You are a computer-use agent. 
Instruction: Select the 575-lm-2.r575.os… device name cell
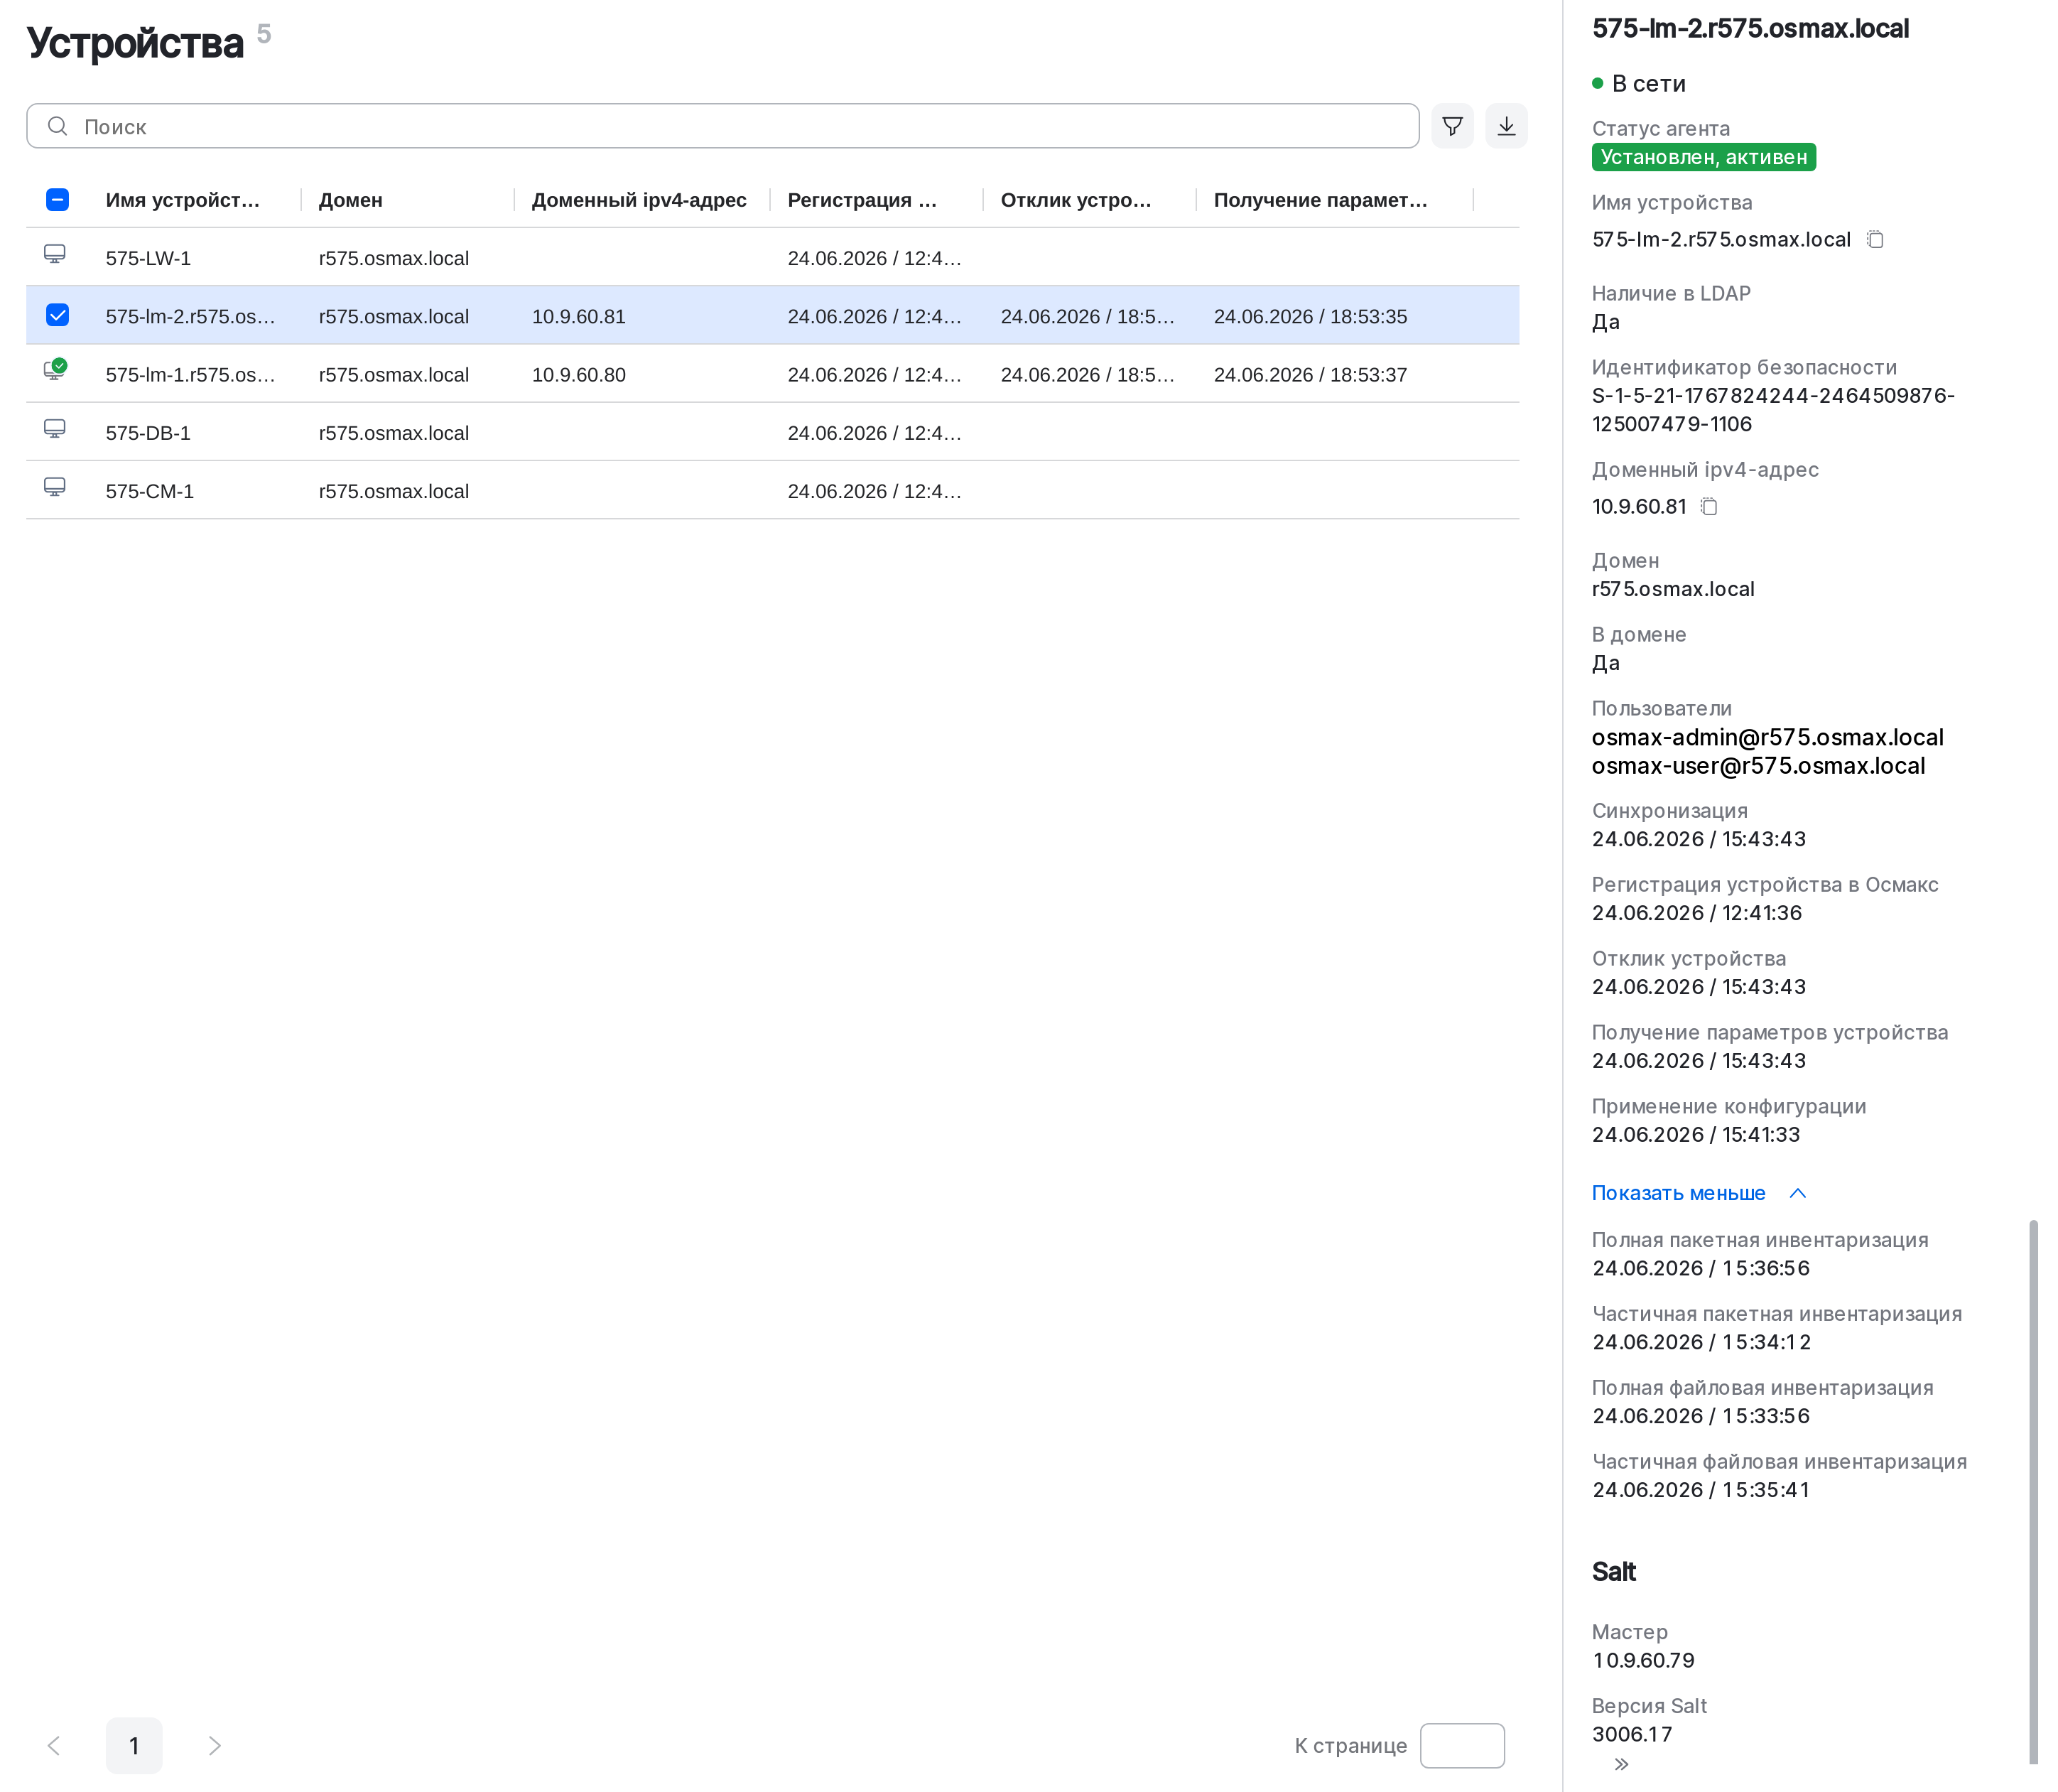click(190, 316)
